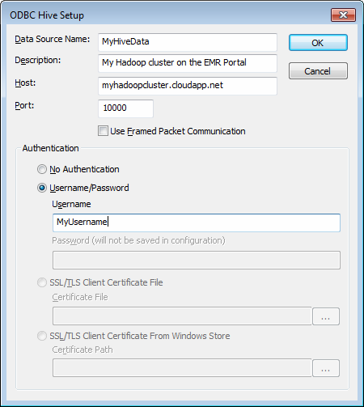The width and height of the screenshot is (364, 407).
Task: Select SSL/TLS Client Certificate File option
Action: coord(42,282)
